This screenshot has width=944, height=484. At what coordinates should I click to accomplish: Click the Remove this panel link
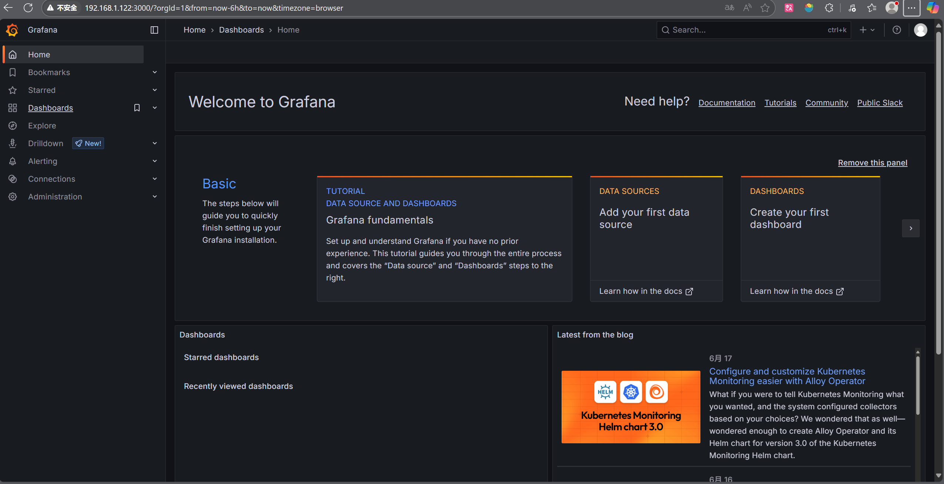873,163
